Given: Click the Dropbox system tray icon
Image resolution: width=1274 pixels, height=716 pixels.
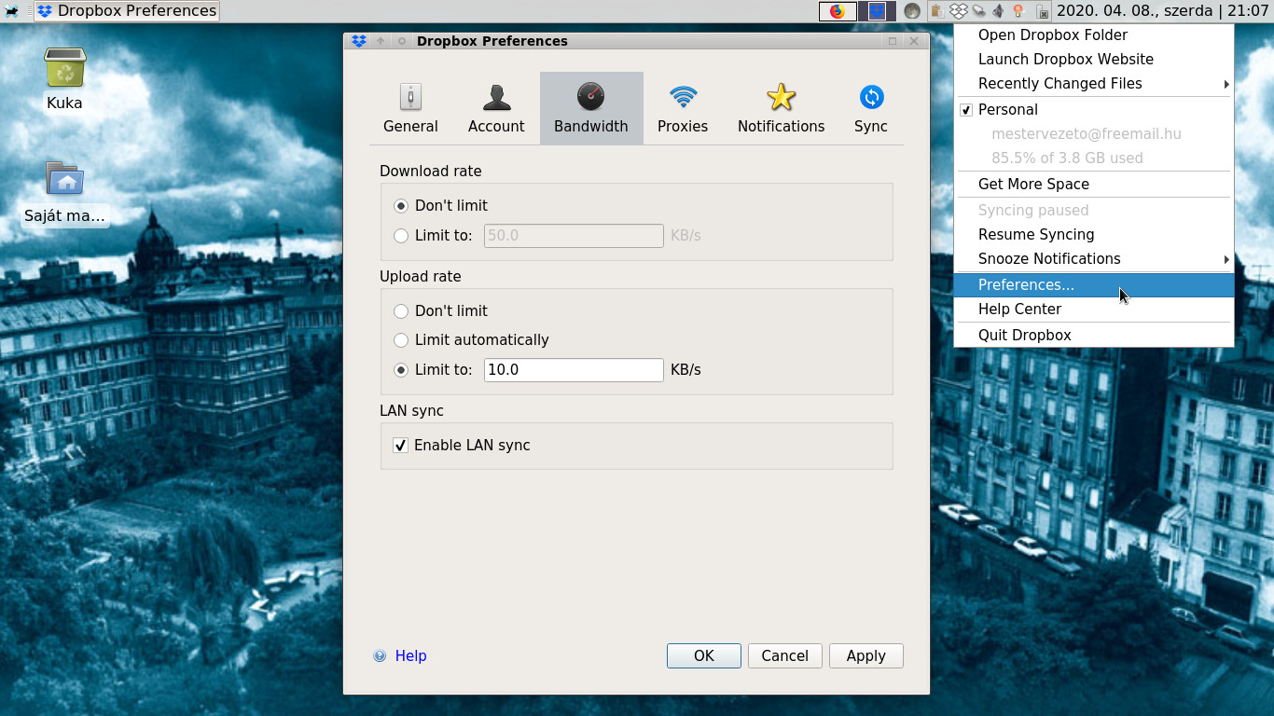Looking at the screenshot, I should pos(959,11).
